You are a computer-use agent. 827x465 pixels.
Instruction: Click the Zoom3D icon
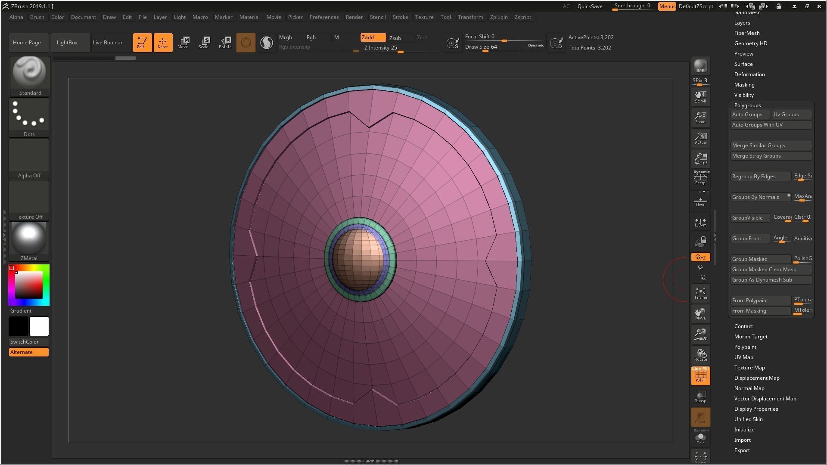pyautogui.click(x=700, y=334)
